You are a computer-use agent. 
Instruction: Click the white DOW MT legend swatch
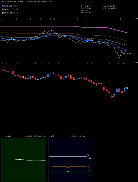(3, 9)
